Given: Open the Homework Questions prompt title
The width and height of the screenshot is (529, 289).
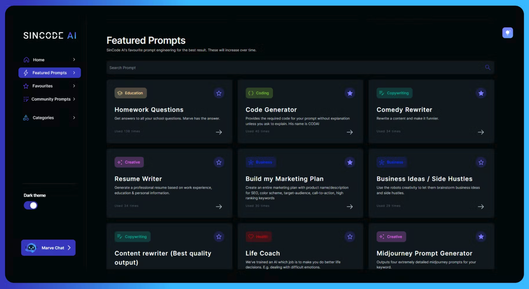Looking at the screenshot, I should coord(149,110).
